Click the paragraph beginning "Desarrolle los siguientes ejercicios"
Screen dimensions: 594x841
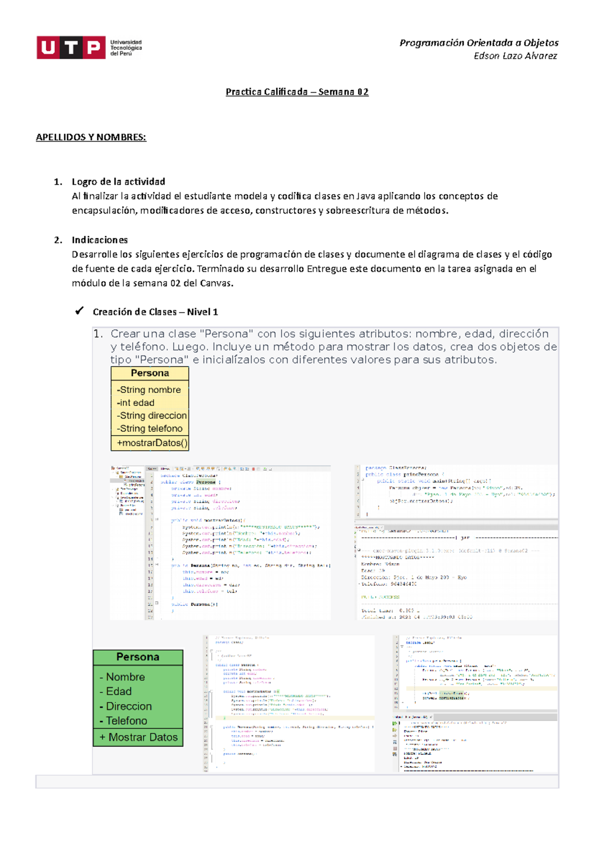coord(312,269)
